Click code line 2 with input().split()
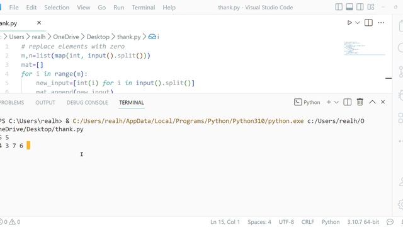The height and width of the screenshot is (227, 403). (86, 55)
